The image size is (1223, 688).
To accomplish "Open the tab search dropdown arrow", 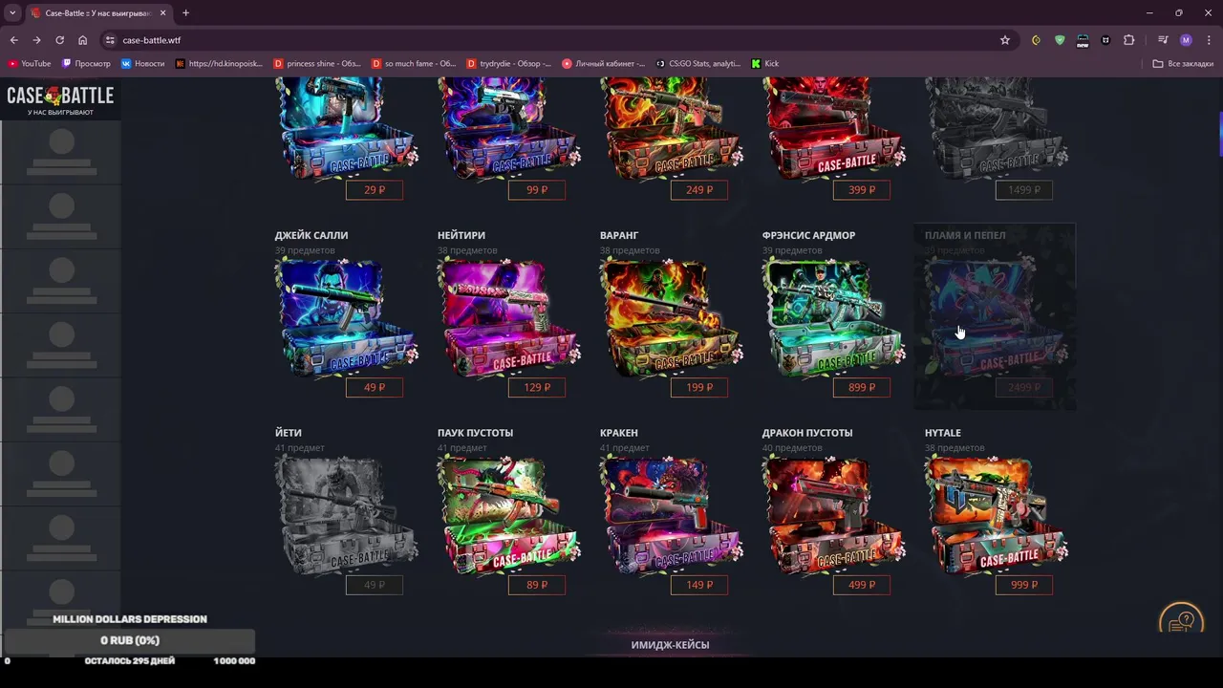I will (12, 12).
